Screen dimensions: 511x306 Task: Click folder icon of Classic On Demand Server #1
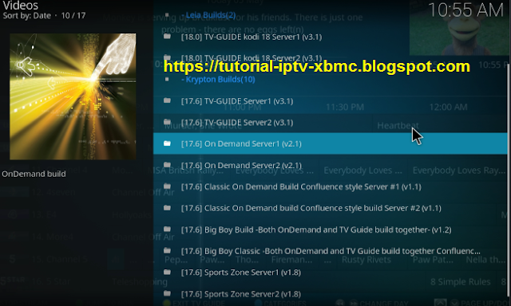coord(167,186)
